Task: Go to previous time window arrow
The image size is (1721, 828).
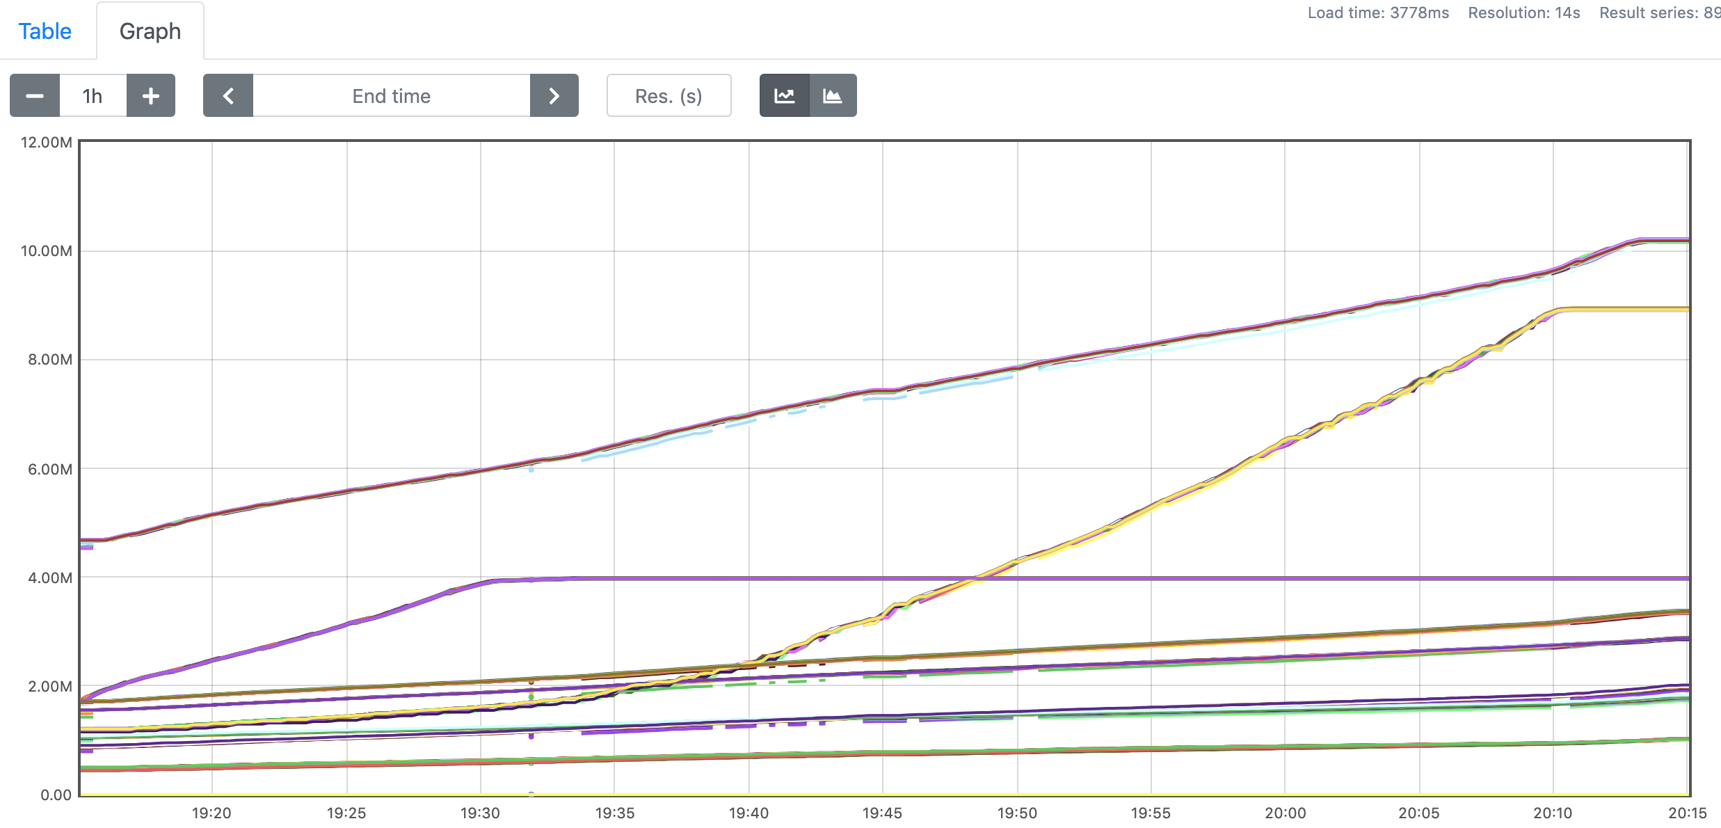Action: point(228,96)
